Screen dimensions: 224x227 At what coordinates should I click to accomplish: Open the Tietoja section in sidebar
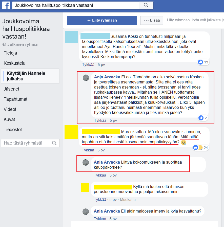10,53
